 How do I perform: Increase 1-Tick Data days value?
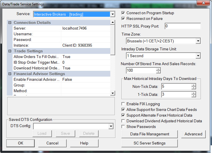(193, 93)
